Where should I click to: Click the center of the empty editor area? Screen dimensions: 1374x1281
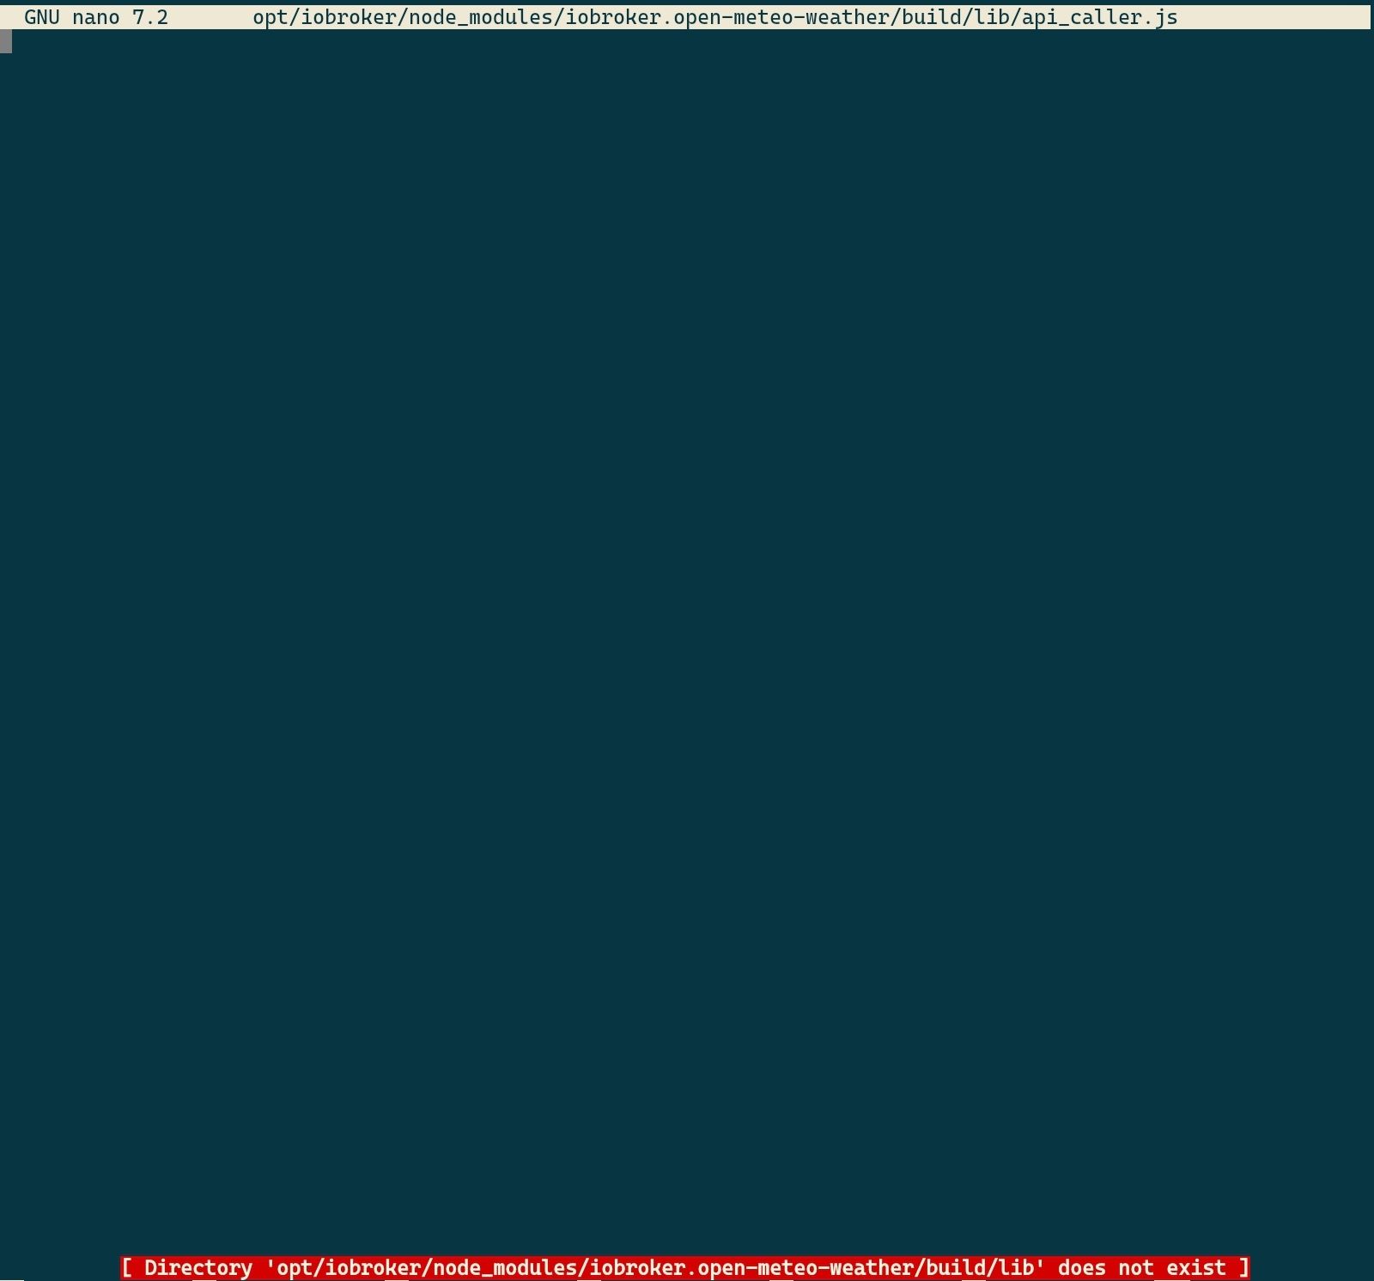(x=687, y=644)
